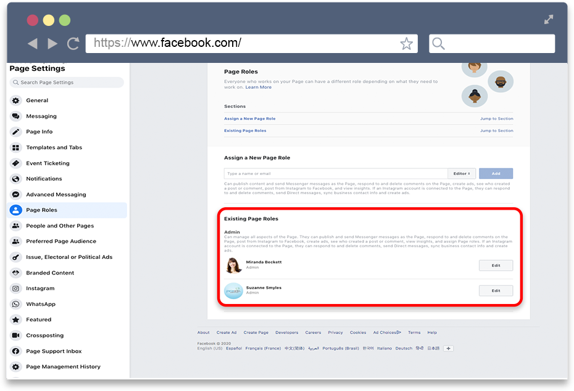Click the expand arrows icon in the browser corner
Screen dimensions: 574x391
(x=548, y=19)
